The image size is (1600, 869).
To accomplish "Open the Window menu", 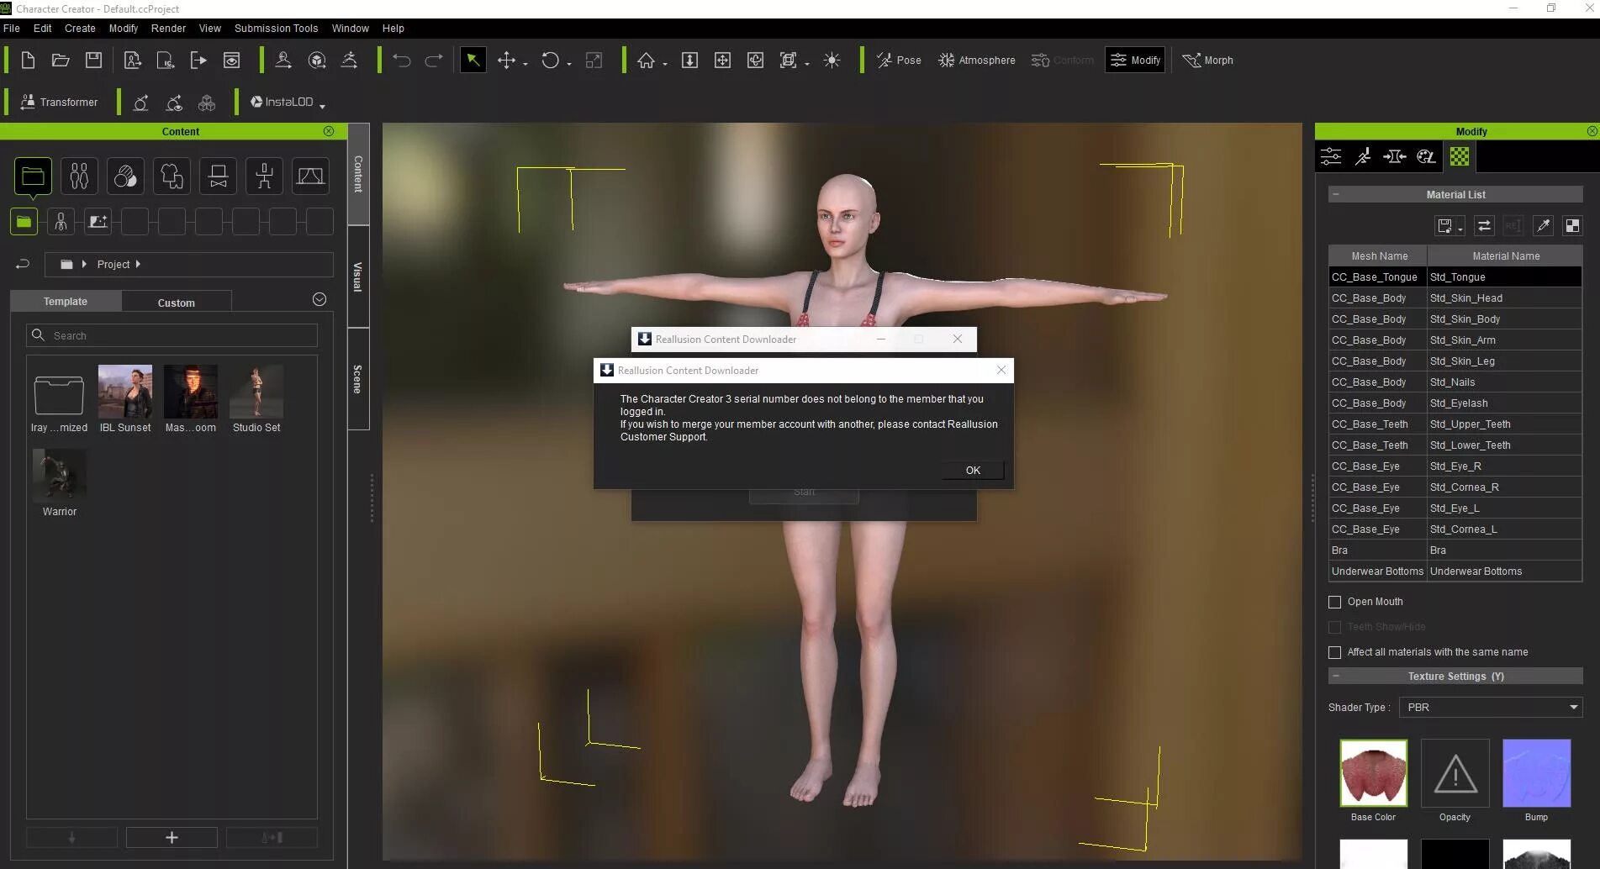I will (x=350, y=29).
